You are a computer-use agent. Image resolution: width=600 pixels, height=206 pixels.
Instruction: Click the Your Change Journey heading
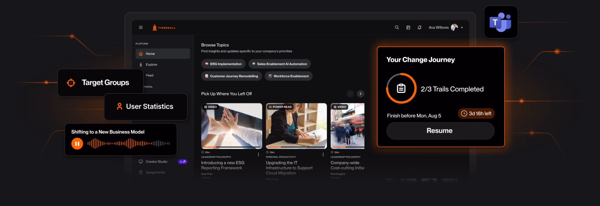420,60
